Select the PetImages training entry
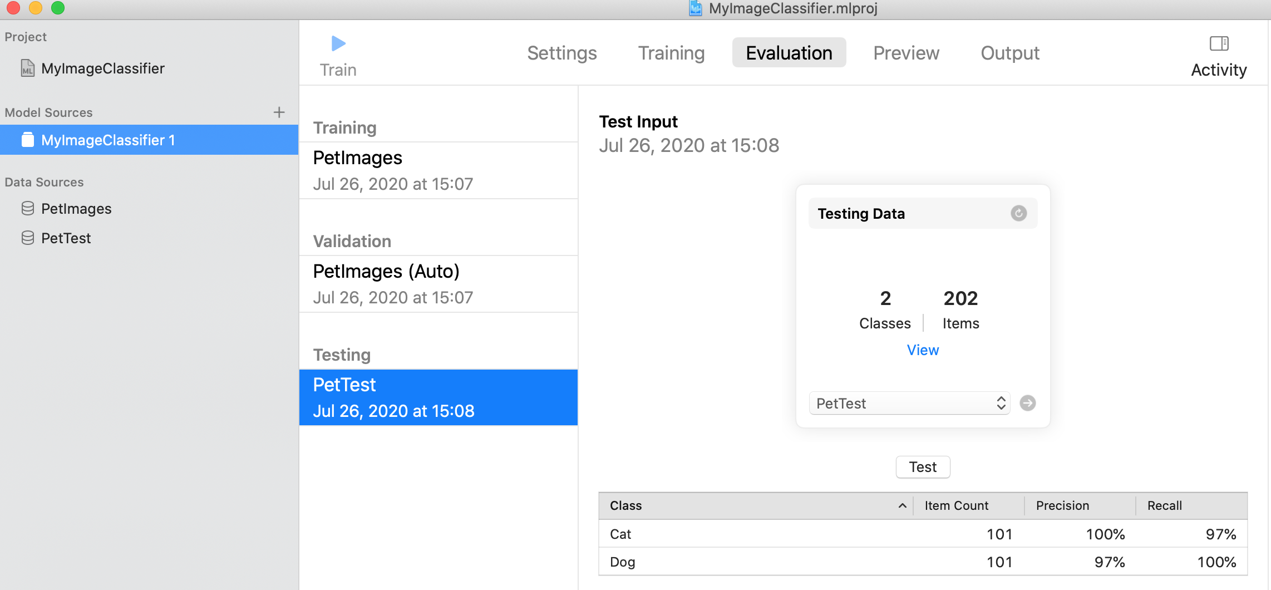 439,170
